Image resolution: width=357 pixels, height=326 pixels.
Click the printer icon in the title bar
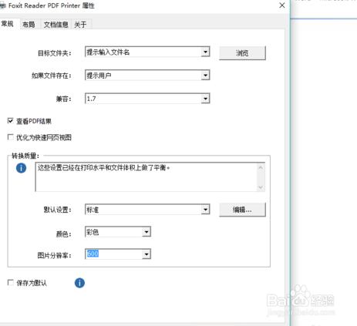[x=2, y=5]
